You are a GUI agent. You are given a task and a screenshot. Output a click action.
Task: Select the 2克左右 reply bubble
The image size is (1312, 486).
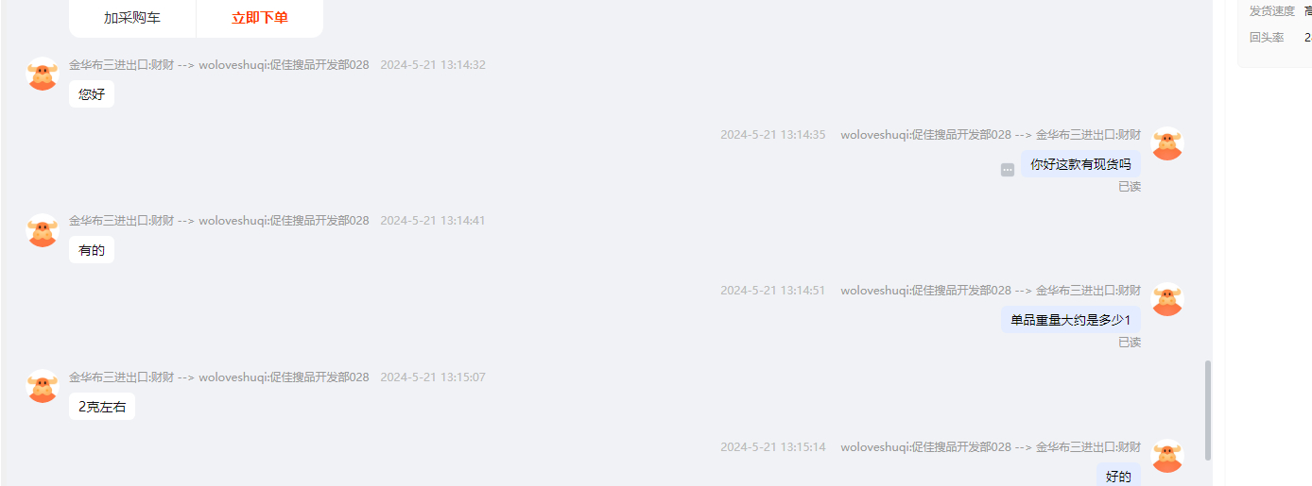pyautogui.click(x=102, y=407)
